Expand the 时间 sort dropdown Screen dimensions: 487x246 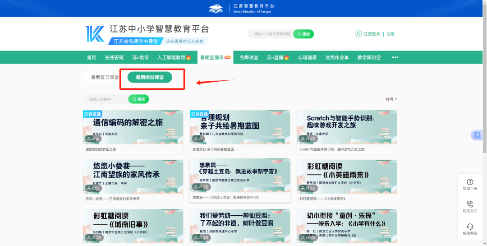391,99
